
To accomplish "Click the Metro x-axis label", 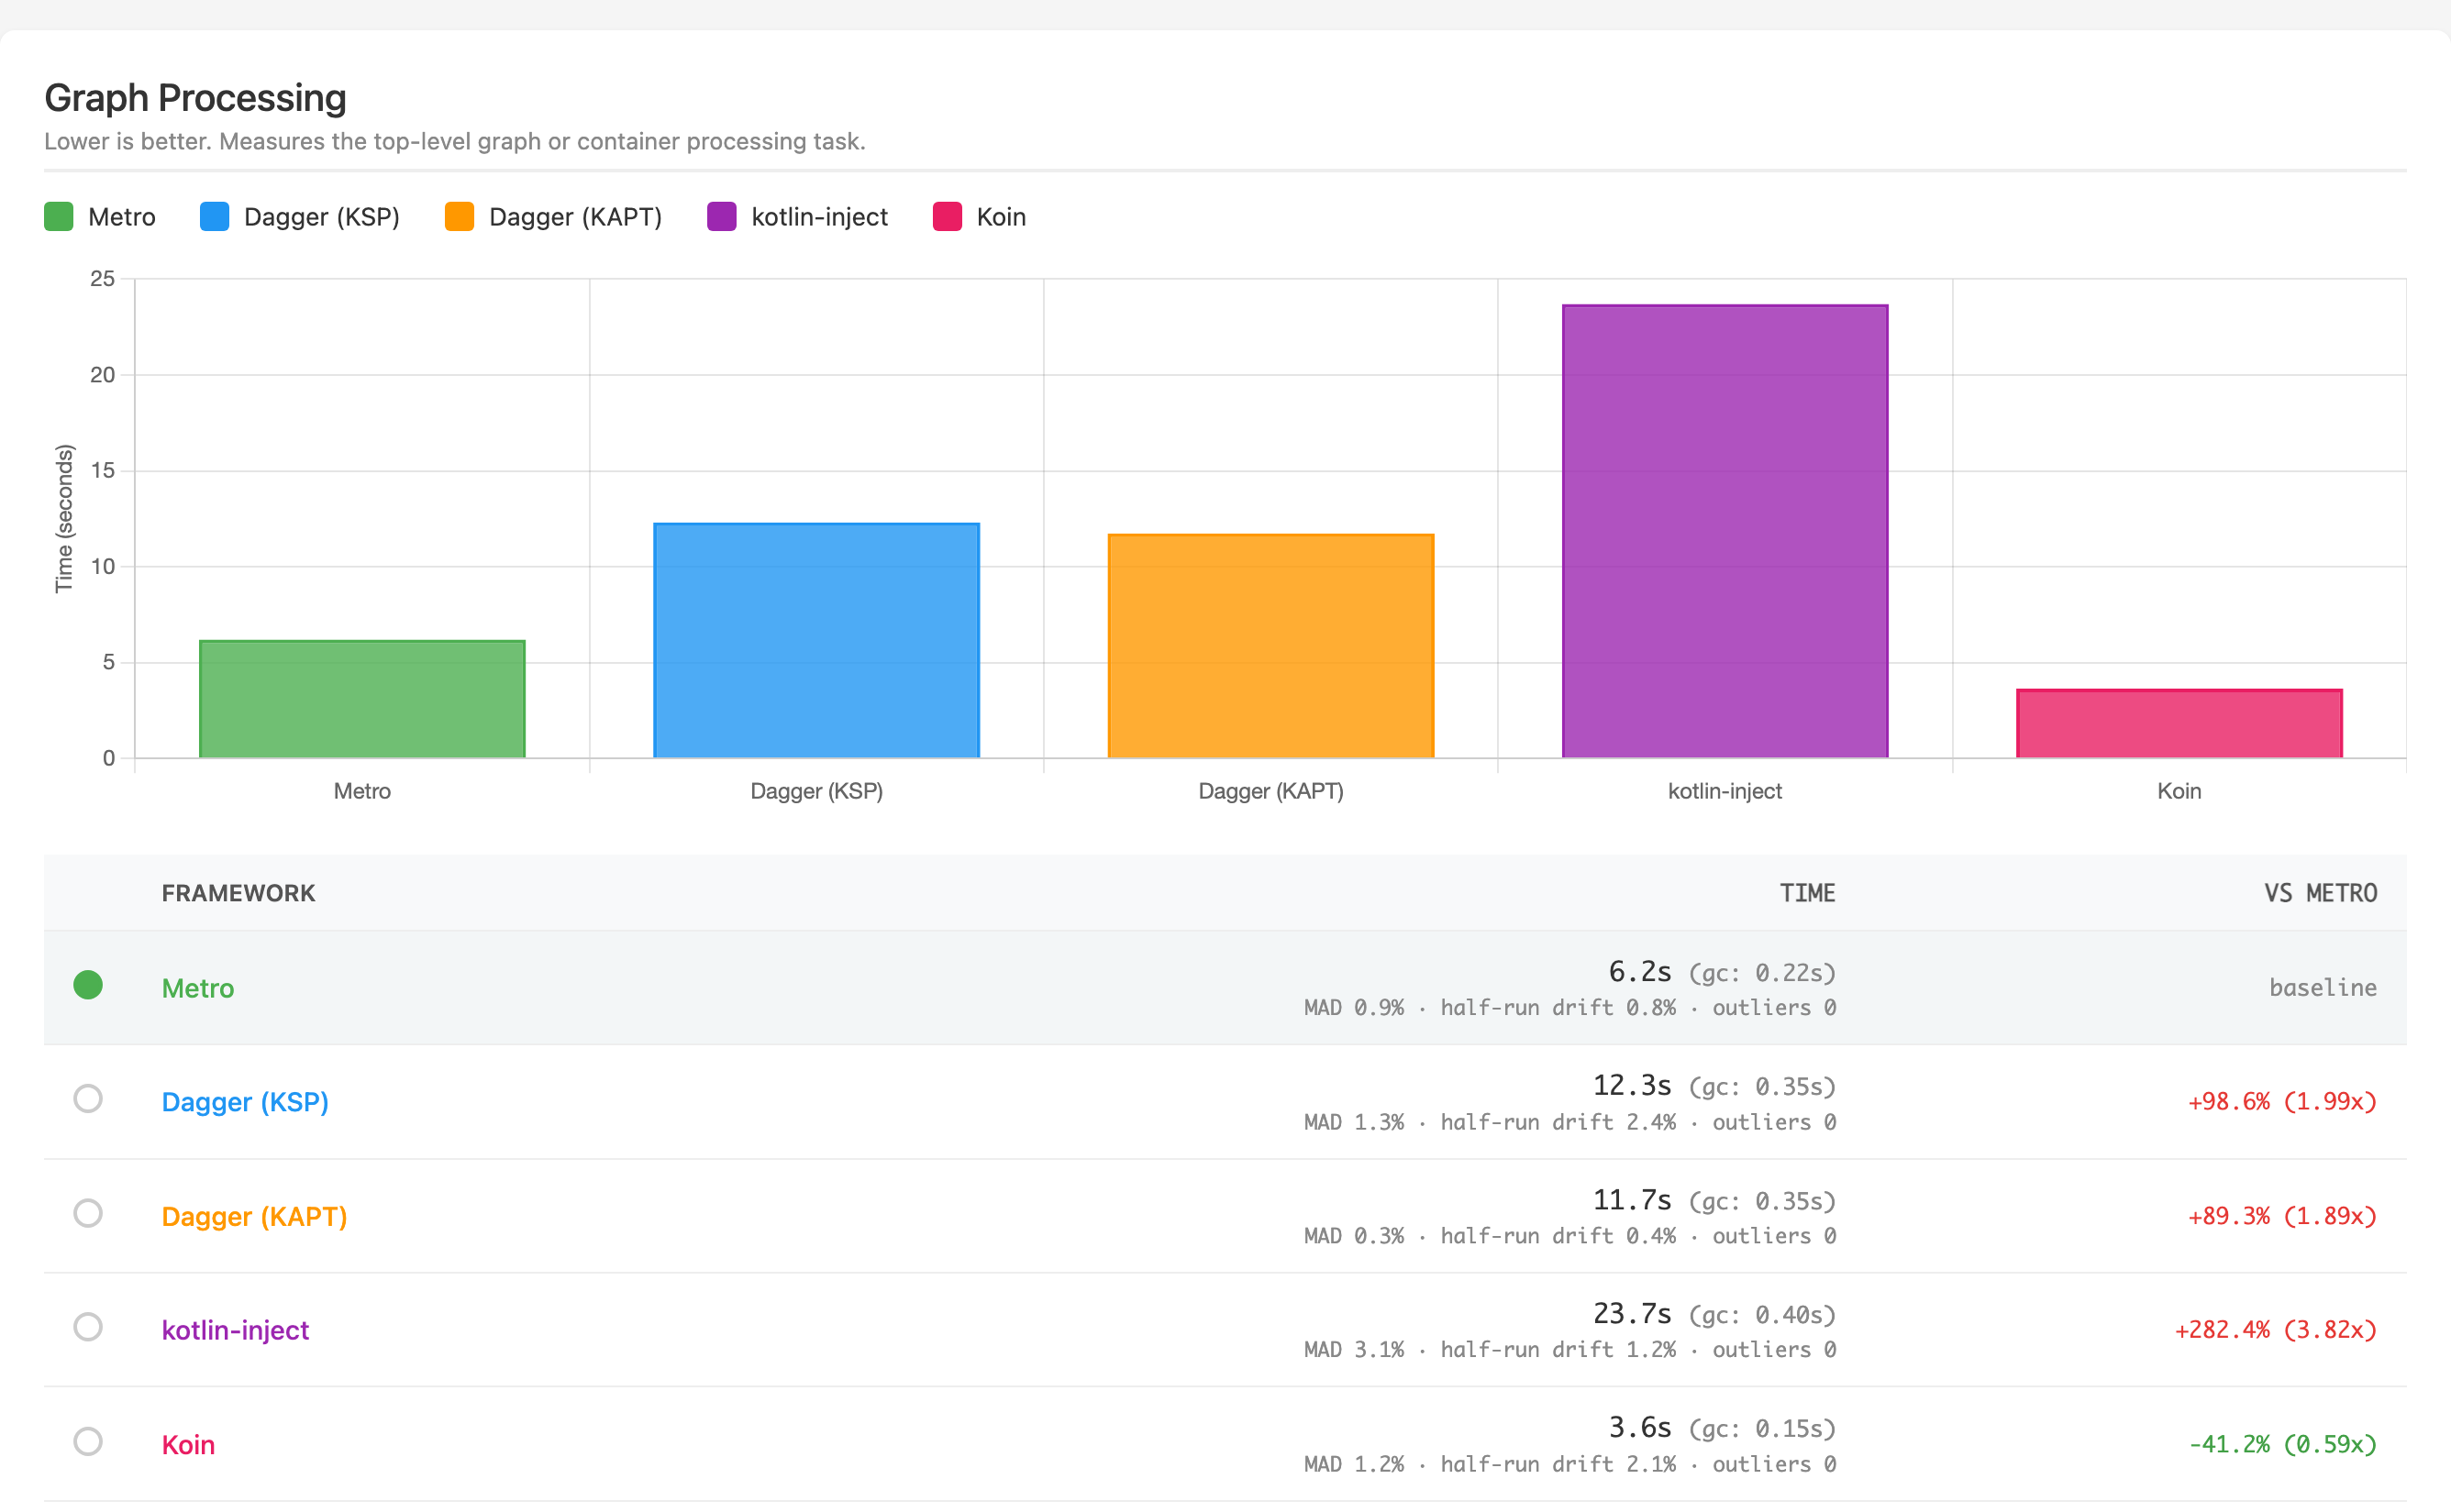I will [x=362, y=791].
